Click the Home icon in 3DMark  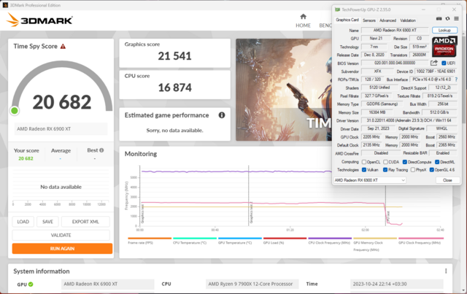coord(303,15)
